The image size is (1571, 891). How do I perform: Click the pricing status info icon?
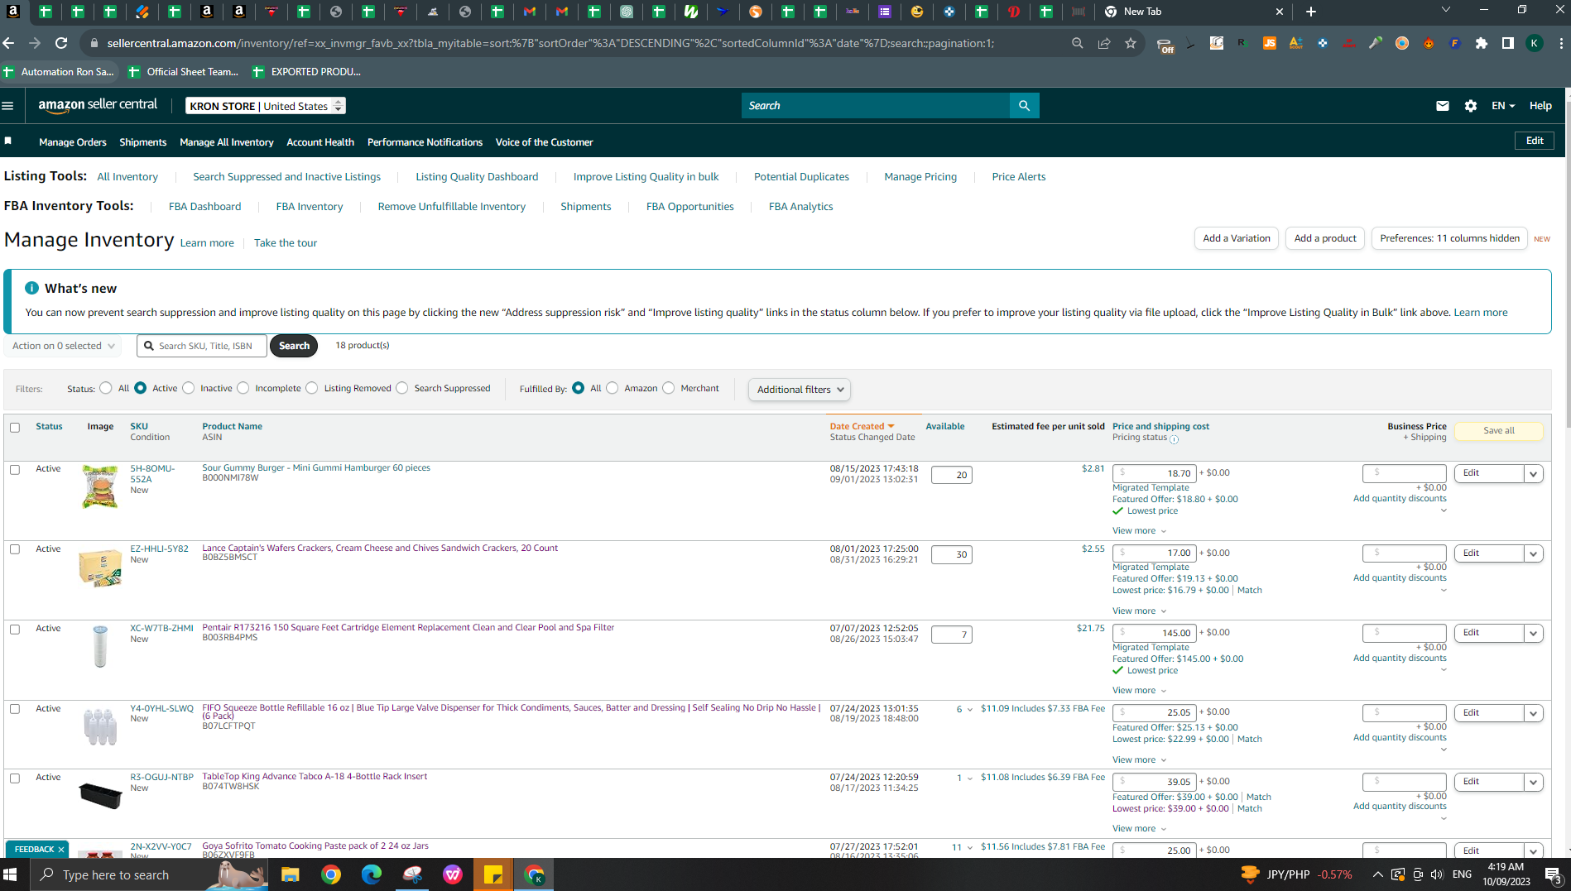(x=1175, y=439)
